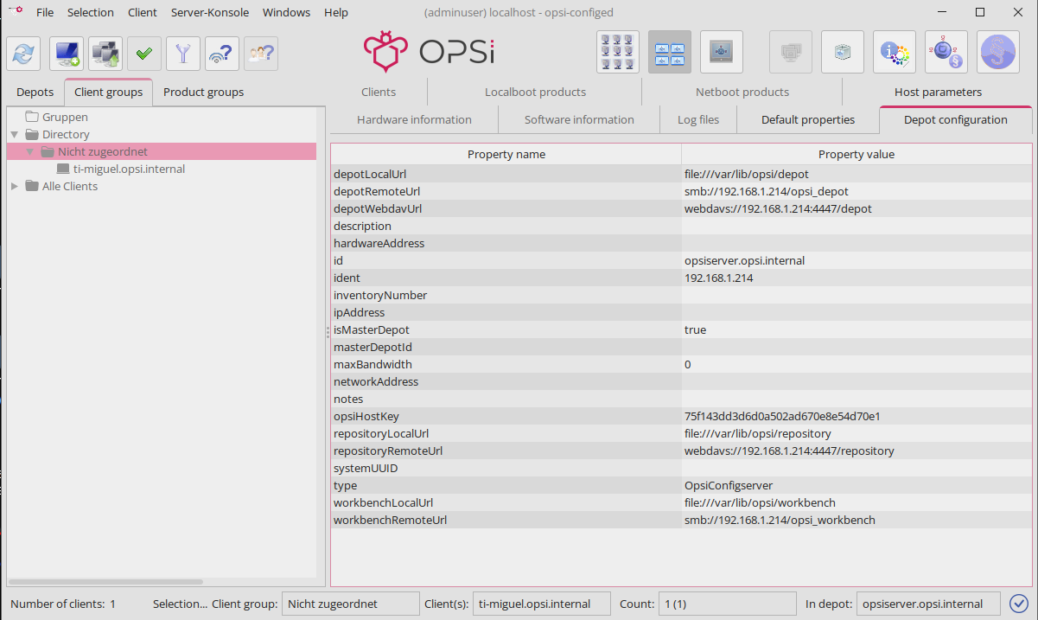The image size is (1038, 620).
Task: Open the dashboard info icon with the color wheel
Action: (895, 52)
